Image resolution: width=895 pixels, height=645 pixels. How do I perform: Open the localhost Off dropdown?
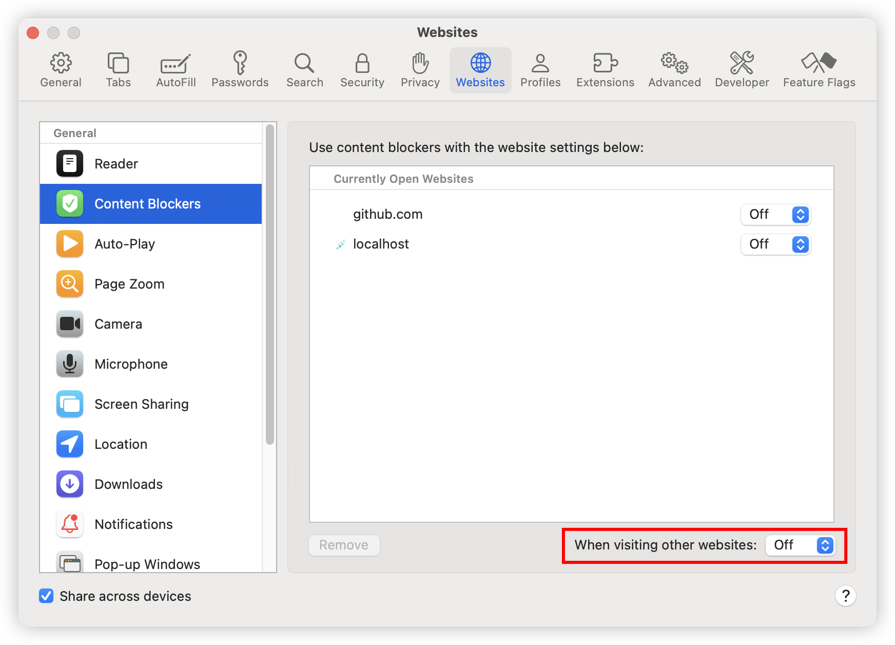(x=775, y=244)
